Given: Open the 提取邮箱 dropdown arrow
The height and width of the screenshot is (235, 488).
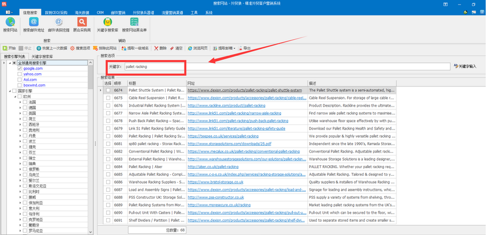Looking at the screenshot, I should 234,48.
